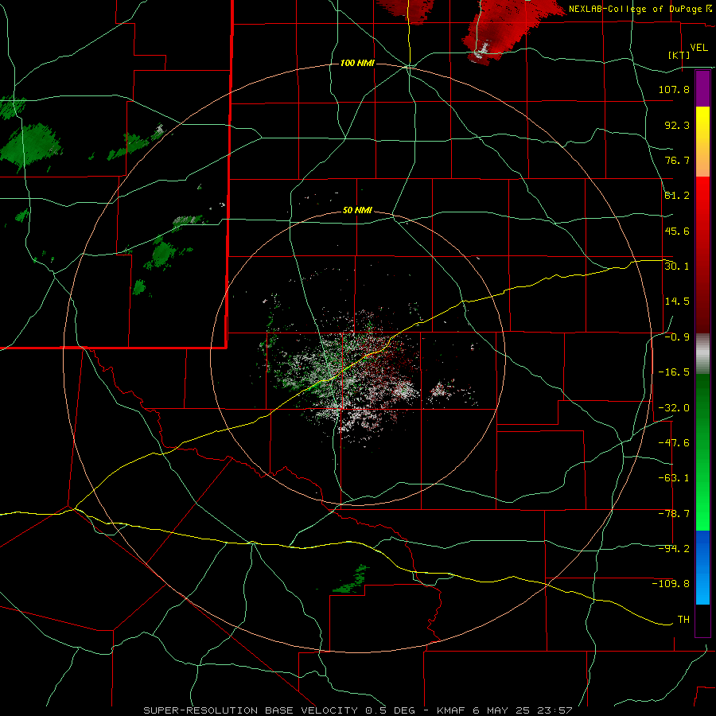
Task: Select the 76.7 legend value
Action: point(677,160)
